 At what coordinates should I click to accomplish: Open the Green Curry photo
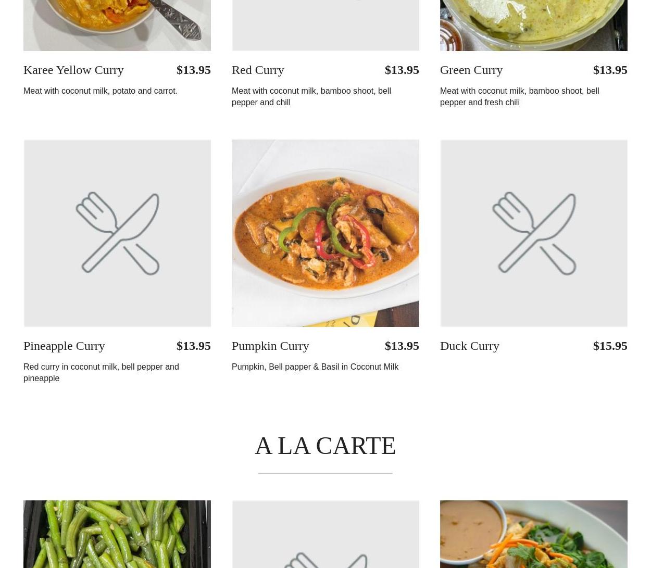coord(534,25)
